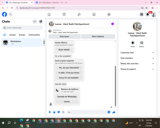Image resolution: width=160 pixels, height=128 pixels.
Task: Click the chat list scrollbar thumb
Action: 44,42
